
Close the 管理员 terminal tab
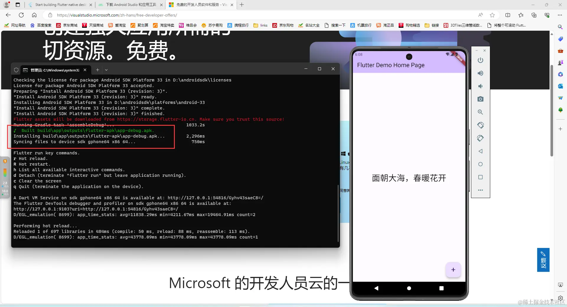(x=85, y=70)
